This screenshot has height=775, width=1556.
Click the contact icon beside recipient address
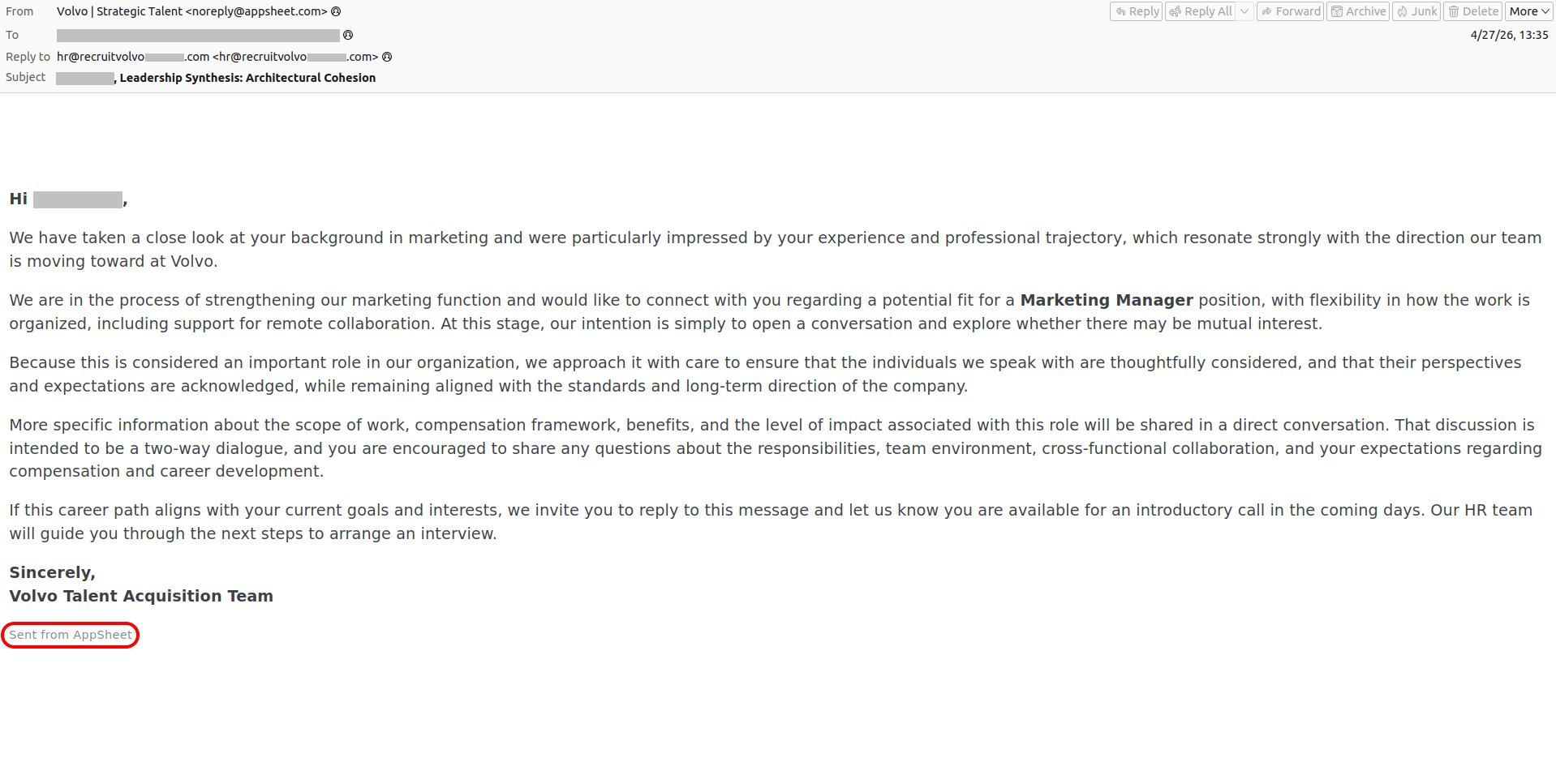point(348,35)
